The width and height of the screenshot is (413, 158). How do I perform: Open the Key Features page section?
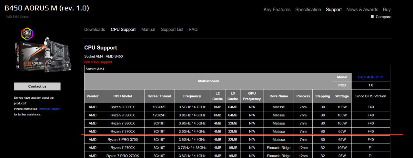click(277, 10)
